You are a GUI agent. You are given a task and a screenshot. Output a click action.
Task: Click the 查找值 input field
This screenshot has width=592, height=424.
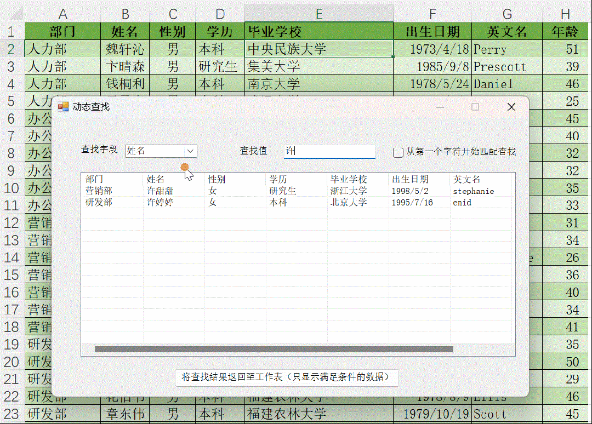pos(329,151)
